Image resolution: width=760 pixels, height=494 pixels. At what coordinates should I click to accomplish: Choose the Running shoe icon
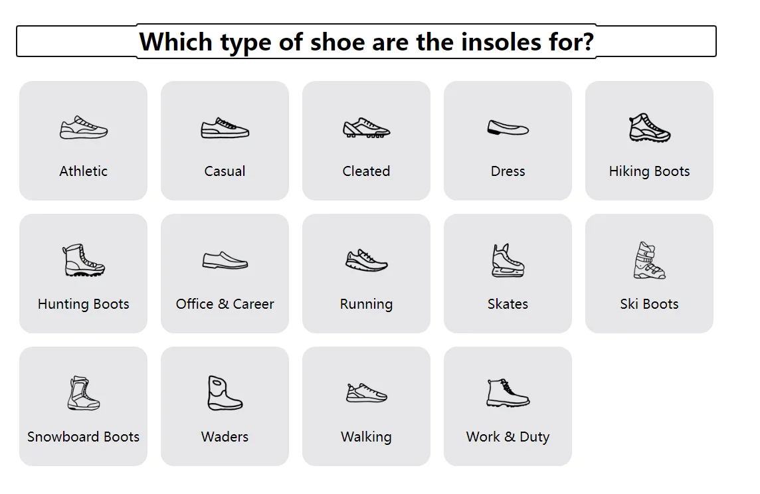366,260
